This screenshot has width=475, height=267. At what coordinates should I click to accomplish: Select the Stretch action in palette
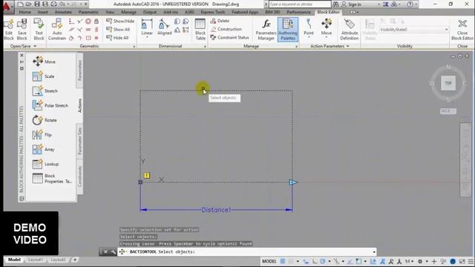pyautogui.click(x=45, y=90)
